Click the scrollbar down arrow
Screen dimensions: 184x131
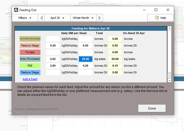pyautogui.click(x=169, y=80)
